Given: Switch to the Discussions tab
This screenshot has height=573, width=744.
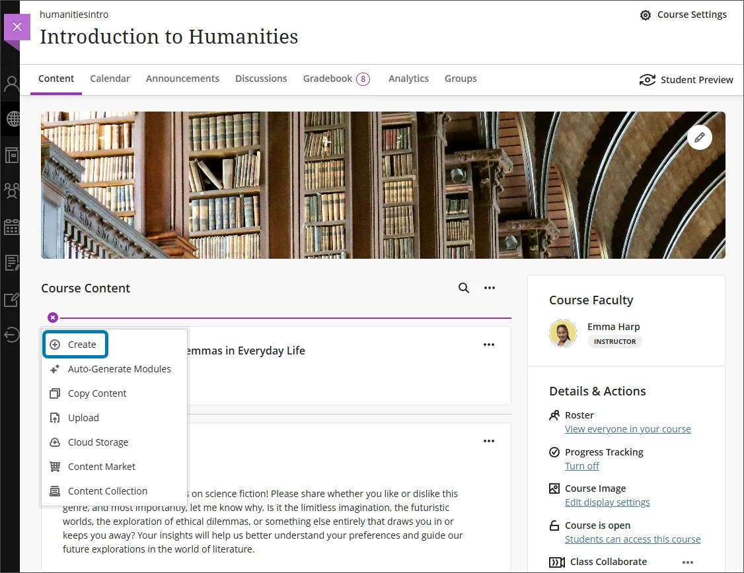Looking at the screenshot, I should [x=261, y=78].
